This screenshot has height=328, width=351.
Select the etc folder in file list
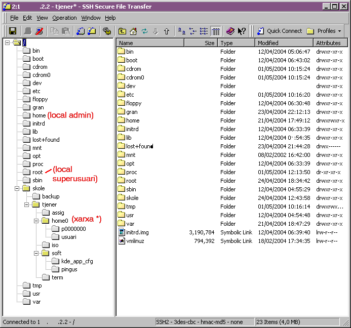click(x=130, y=95)
